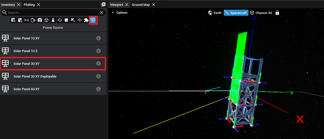Open the Plotting tab
324x139 pixels.
click(29, 5)
